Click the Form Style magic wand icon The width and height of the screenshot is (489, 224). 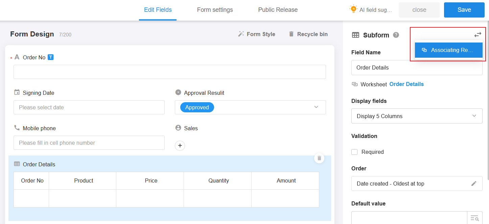[241, 34]
